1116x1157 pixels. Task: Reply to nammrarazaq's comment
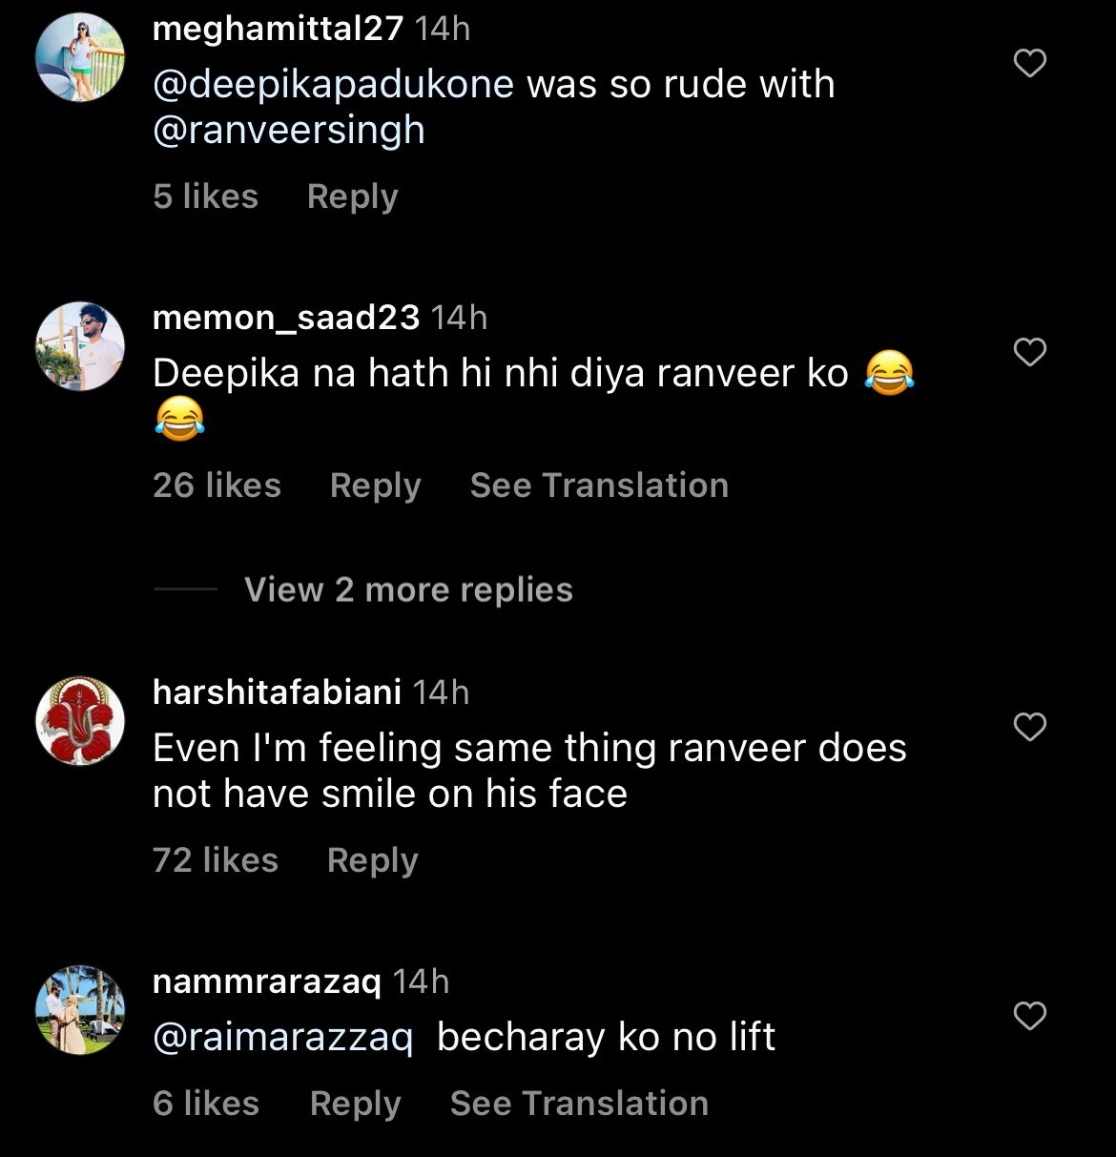pos(355,1104)
